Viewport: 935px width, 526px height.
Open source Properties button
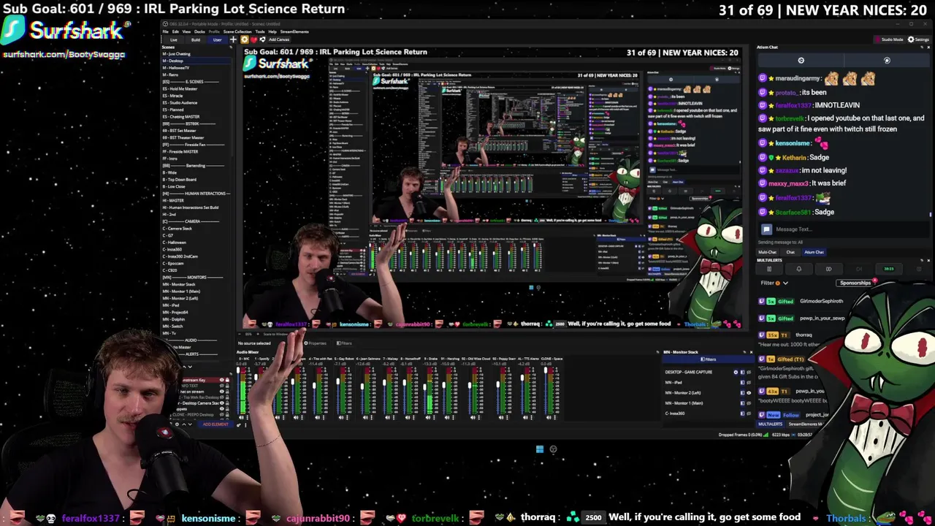point(316,343)
